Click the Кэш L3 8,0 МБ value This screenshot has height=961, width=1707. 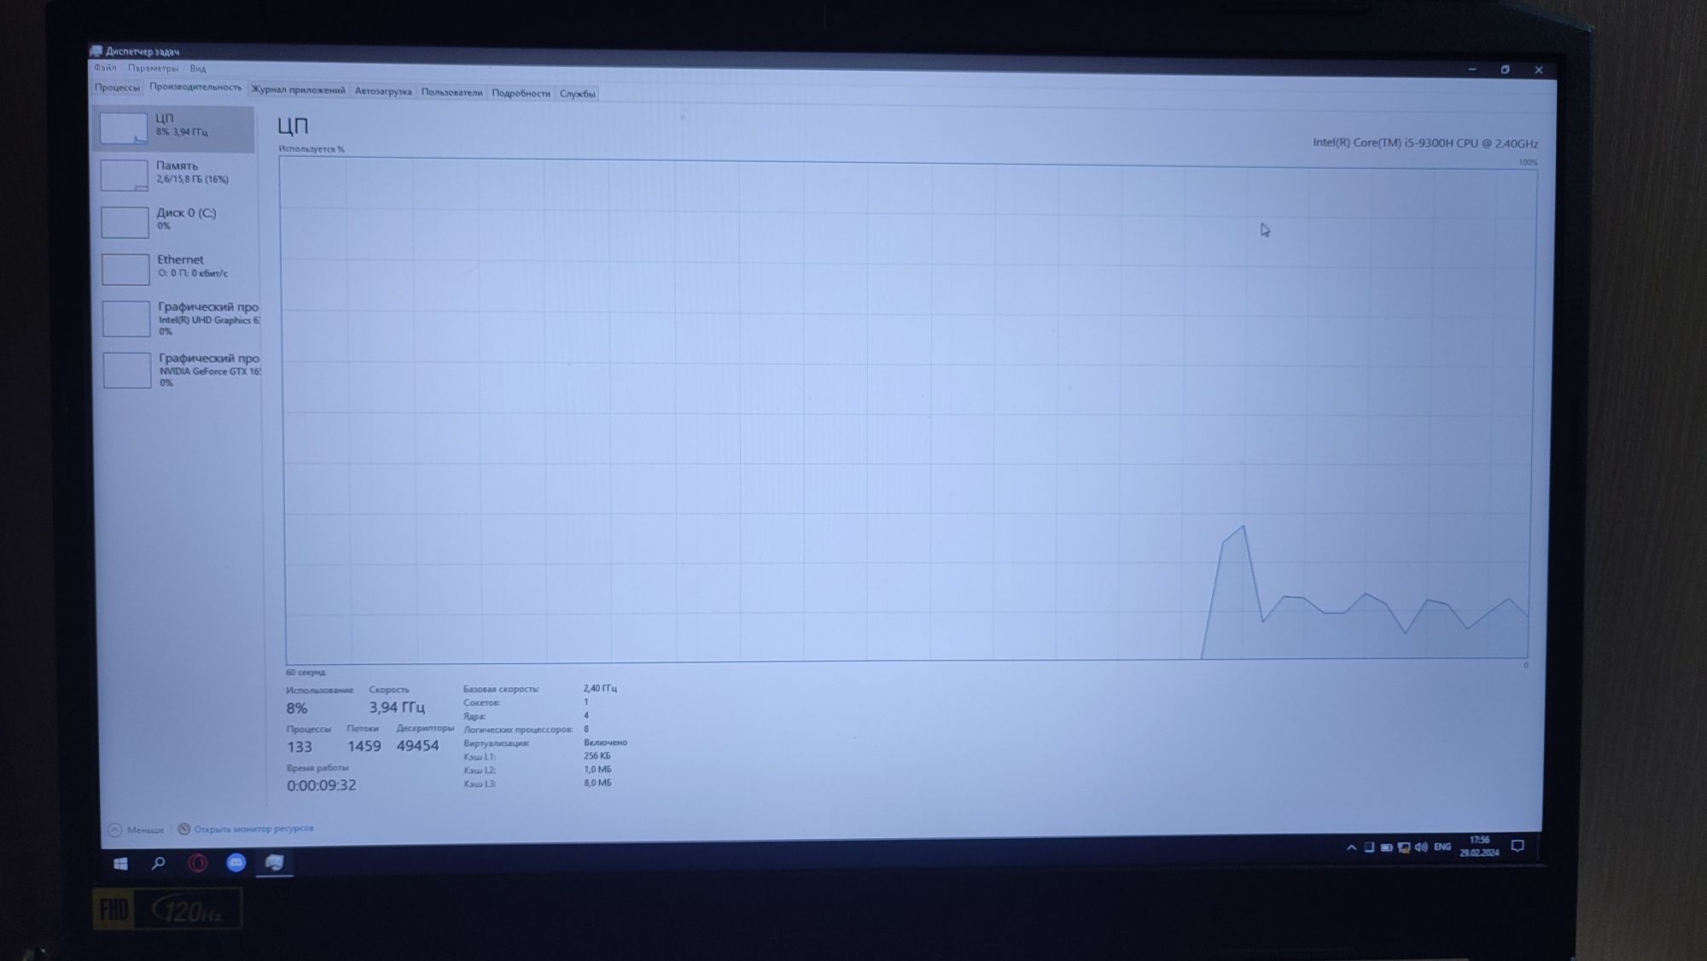click(597, 783)
